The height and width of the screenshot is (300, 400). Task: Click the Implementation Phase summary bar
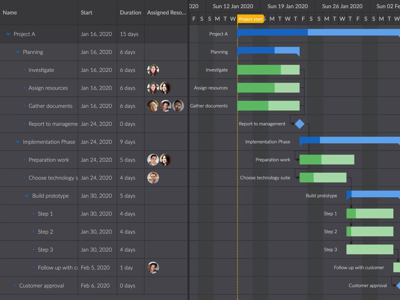pyautogui.click(x=350, y=140)
